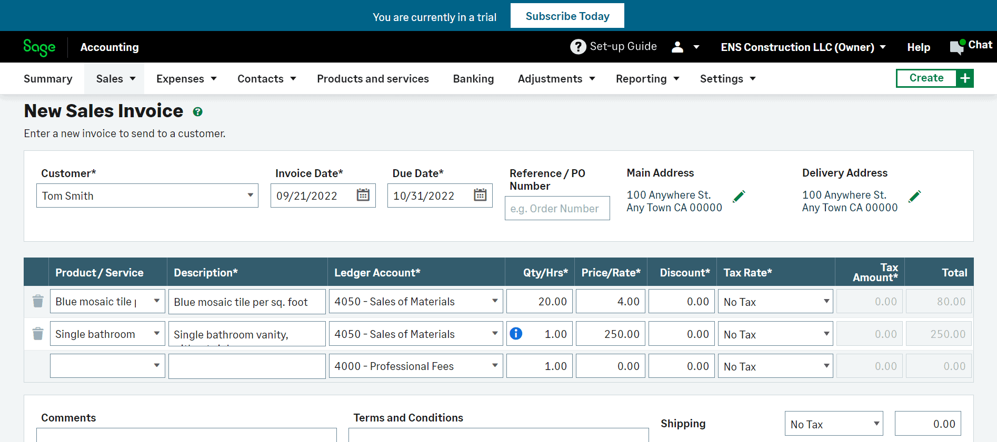Click the Accounting header link

click(x=109, y=47)
